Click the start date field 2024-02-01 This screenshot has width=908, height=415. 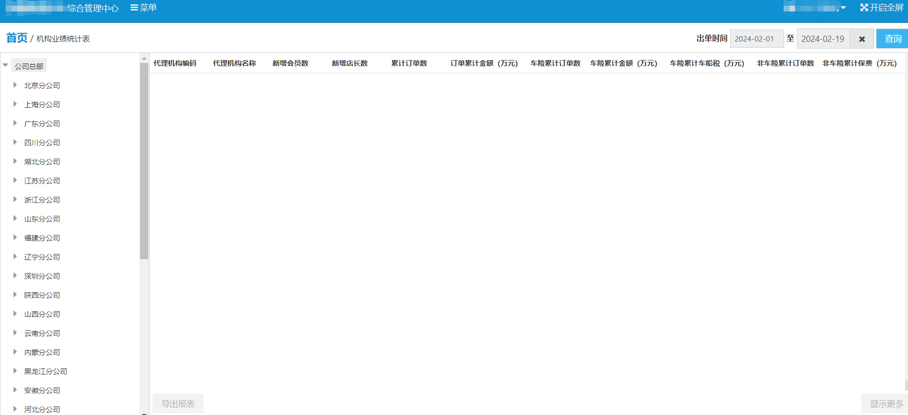(x=756, y=39)
